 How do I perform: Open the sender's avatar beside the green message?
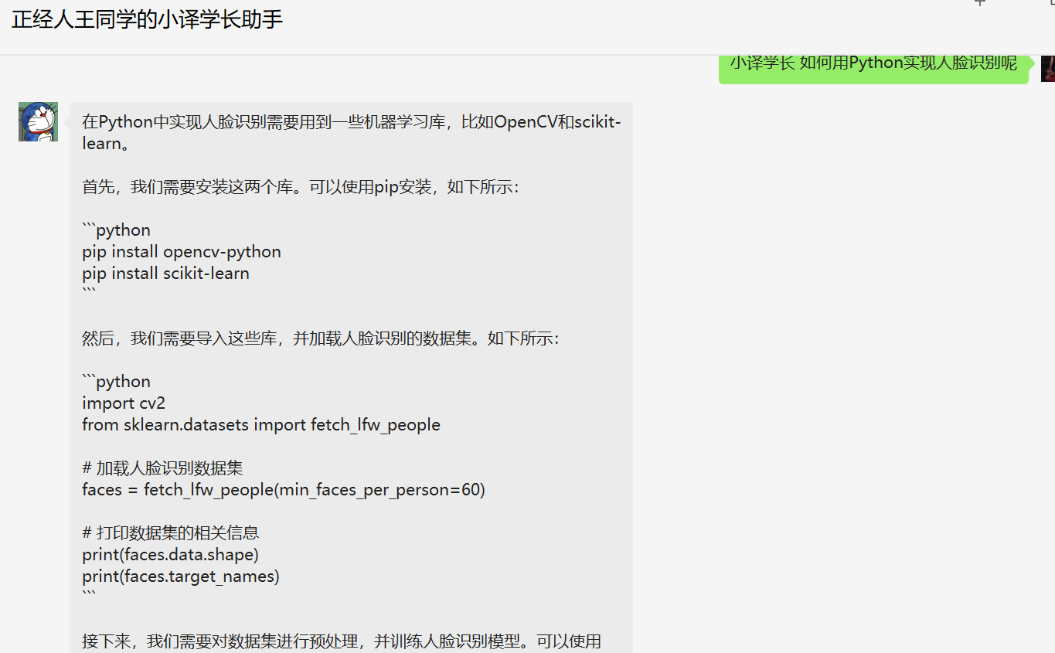point(1048,68)
